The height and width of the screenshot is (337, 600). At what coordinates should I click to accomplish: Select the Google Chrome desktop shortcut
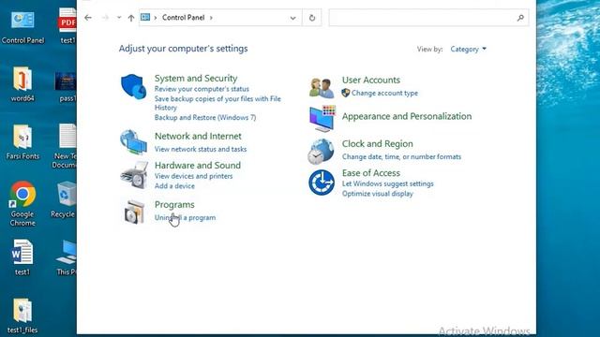(22, 204)
